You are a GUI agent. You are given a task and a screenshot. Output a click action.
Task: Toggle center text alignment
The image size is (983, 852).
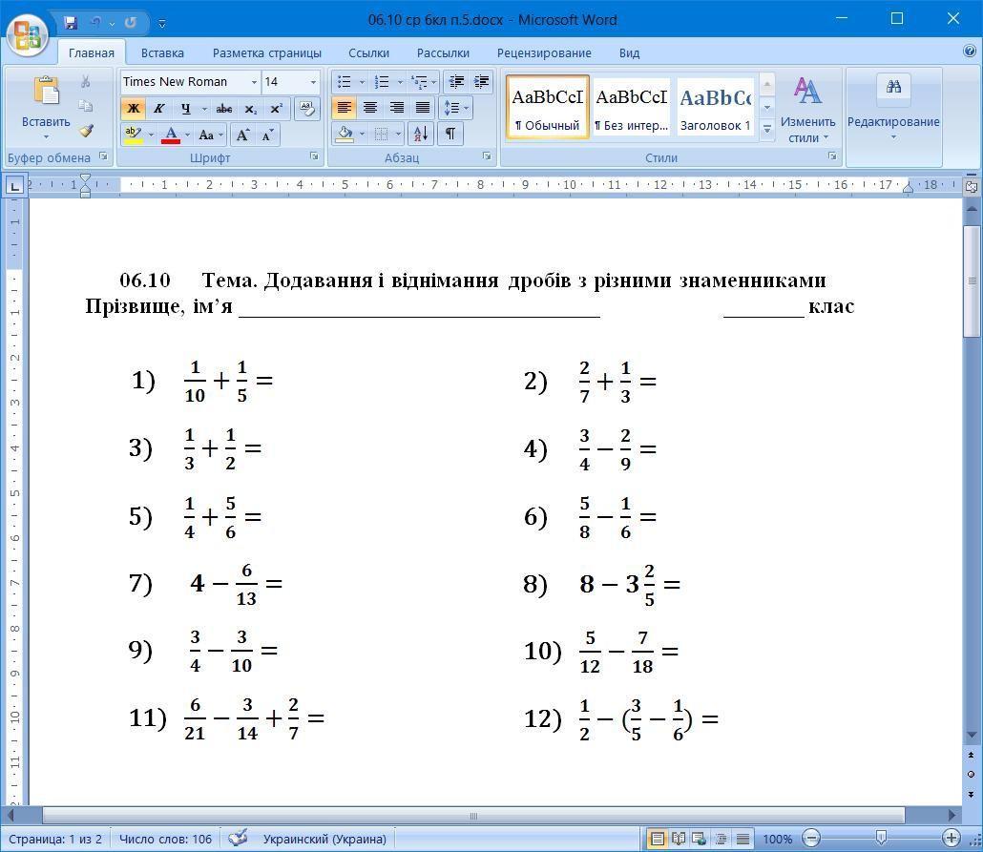coord(370,108)
